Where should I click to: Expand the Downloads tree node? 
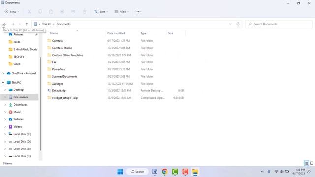click(x=5, y=105)
